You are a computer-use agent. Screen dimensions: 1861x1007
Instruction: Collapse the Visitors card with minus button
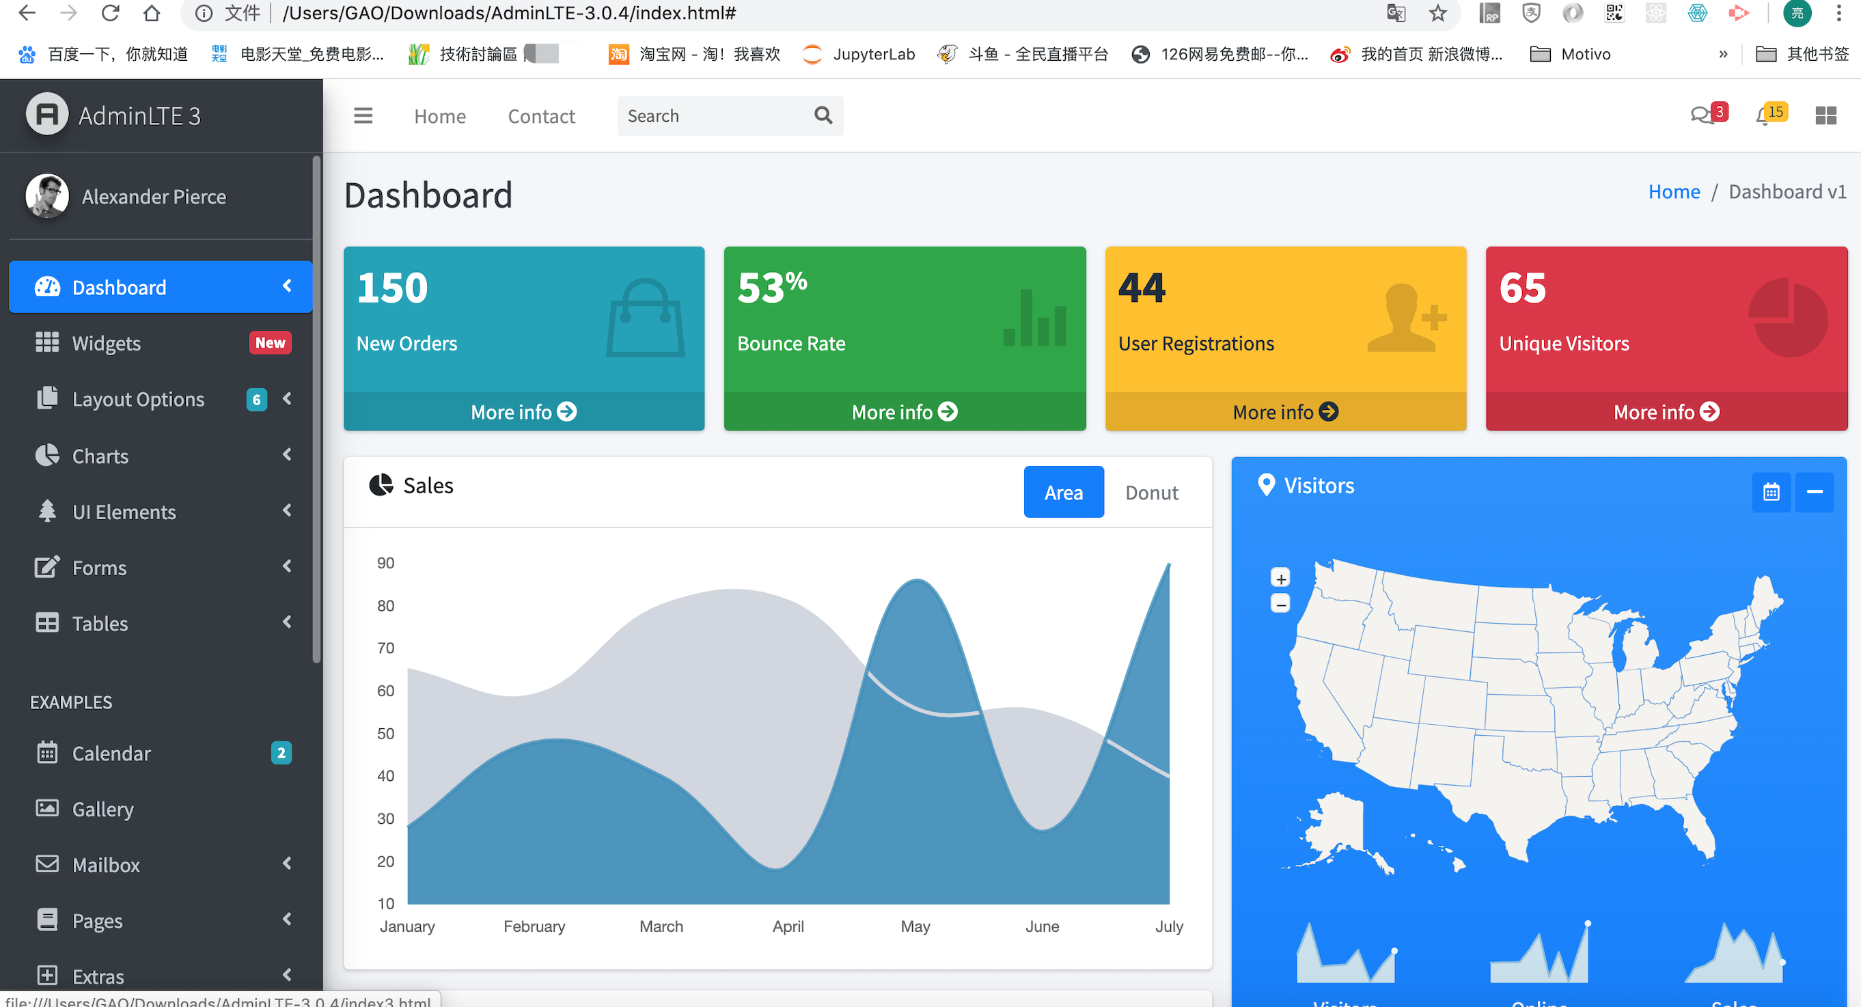pyautogui.click(x=1814, y=492)
